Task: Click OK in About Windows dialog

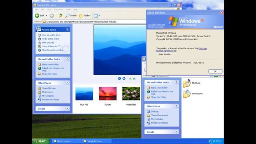Action: coord(215,71)
